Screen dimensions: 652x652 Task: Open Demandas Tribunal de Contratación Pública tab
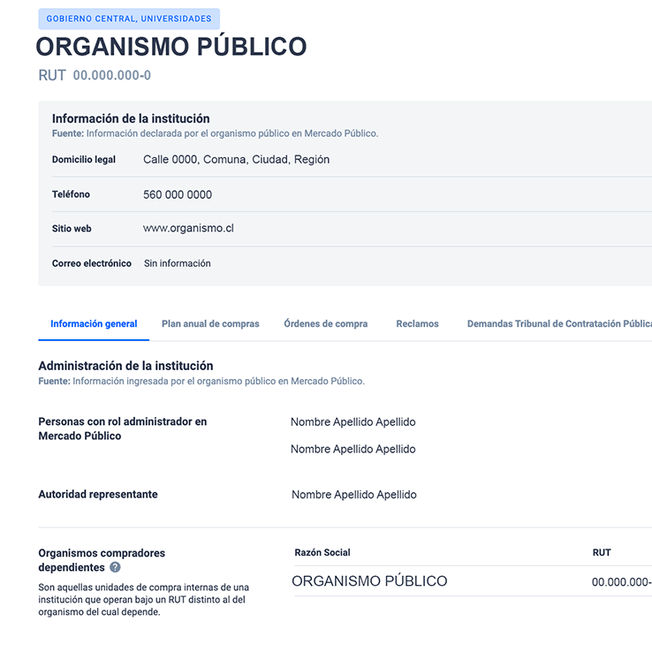(559, 324)
